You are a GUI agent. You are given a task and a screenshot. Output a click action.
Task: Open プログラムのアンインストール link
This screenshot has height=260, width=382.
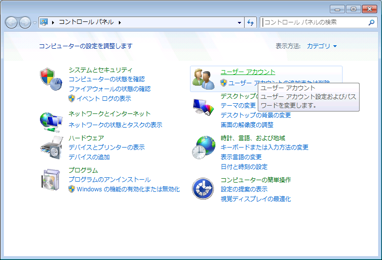tap(110, 179)
